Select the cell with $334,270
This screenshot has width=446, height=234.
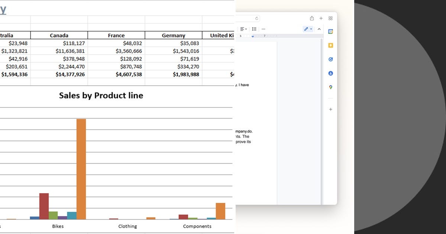[x=174, y=66]
